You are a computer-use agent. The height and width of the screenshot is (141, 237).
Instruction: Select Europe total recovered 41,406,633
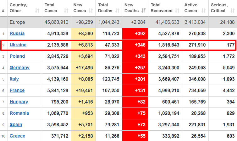(167, 22)
